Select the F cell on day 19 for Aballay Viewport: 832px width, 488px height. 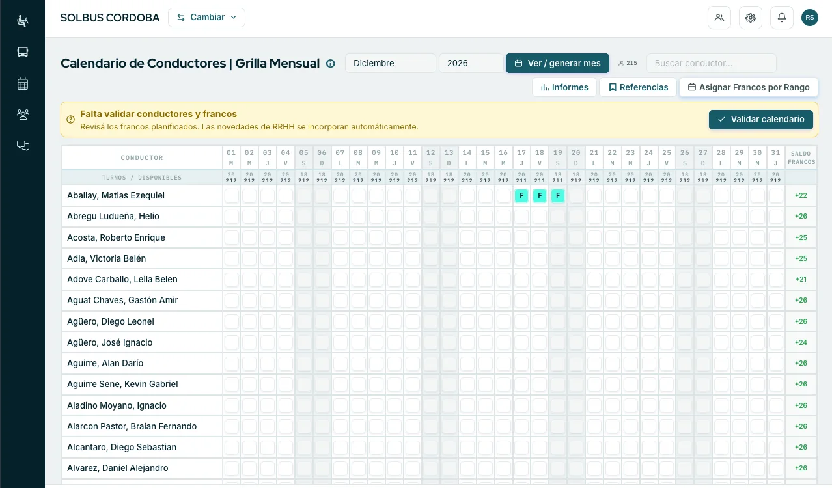[x=558, y=195]
